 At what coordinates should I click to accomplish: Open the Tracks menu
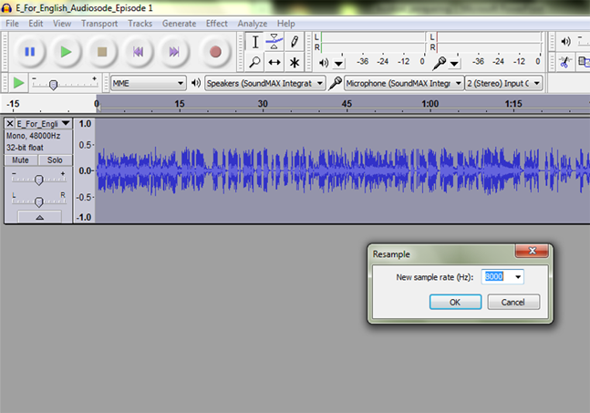[x=140, y=23]
